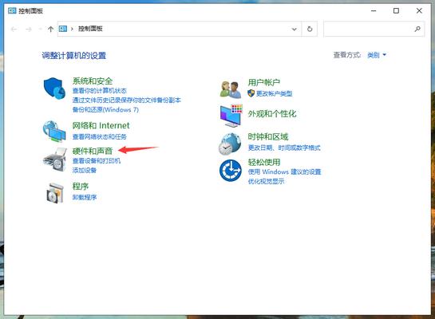435x319 pixels.
Task: Open 硬件和声音 category link
Action: click(x=93, y=151)
